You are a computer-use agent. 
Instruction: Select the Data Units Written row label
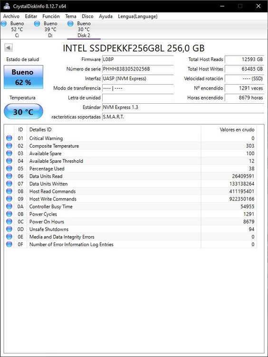pos(48,184)
